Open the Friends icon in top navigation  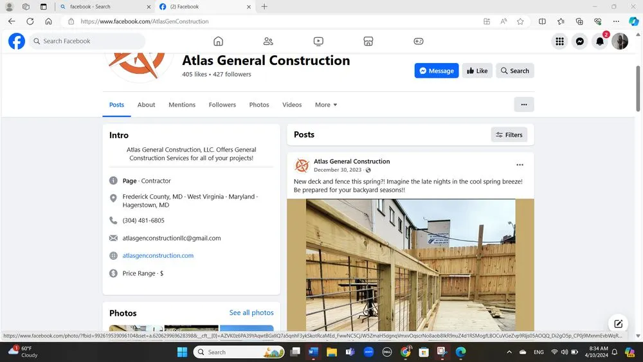268,41
